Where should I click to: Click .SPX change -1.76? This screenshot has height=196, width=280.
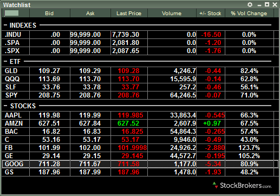click(213, 51)
